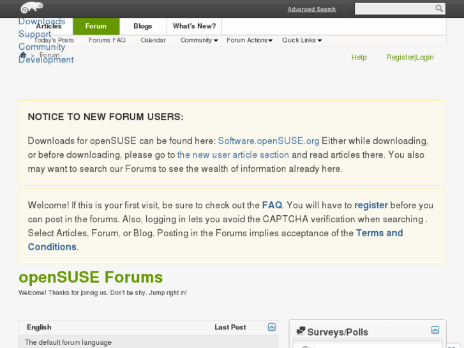464x348 pixels.
Task: Click the Forum breadcrumb text
Action: (x=49, y=55)
